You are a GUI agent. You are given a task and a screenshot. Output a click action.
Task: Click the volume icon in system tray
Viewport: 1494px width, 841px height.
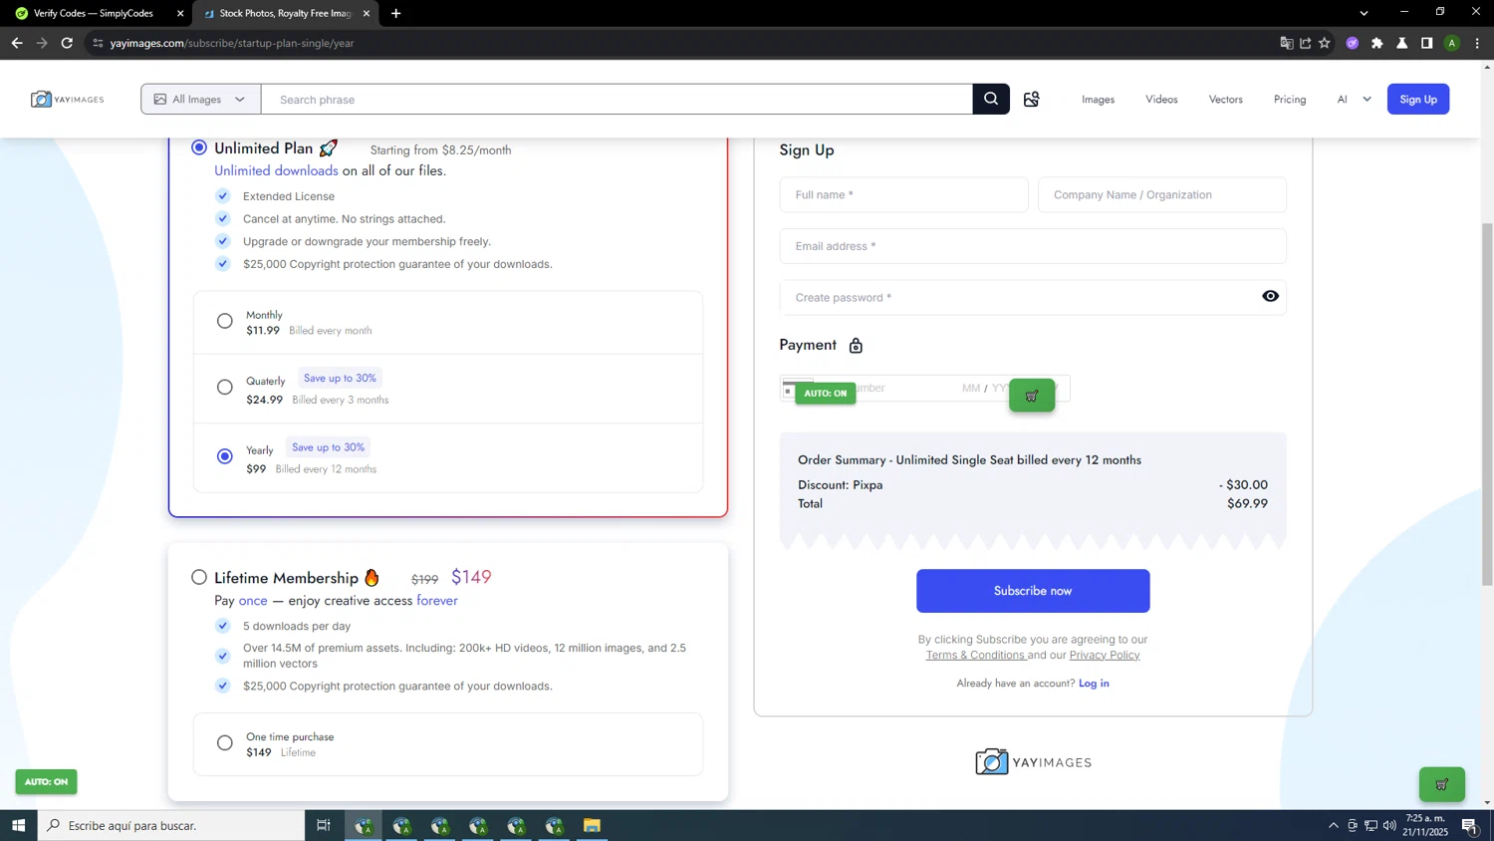[x=1389, y=825]
